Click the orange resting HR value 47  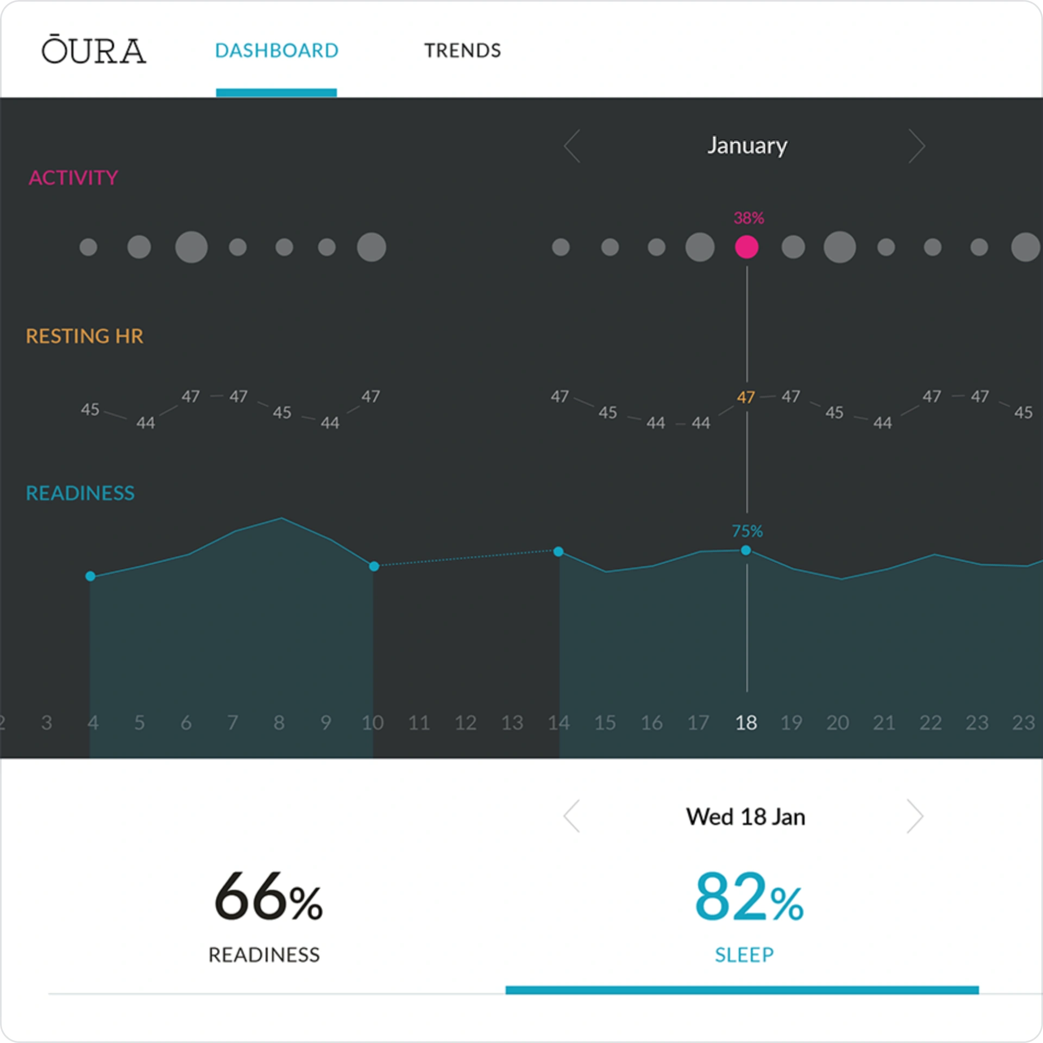746,398
